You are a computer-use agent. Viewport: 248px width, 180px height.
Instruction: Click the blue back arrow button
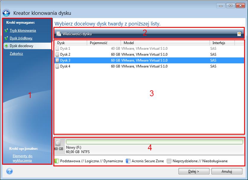click(x=6, y=13)
